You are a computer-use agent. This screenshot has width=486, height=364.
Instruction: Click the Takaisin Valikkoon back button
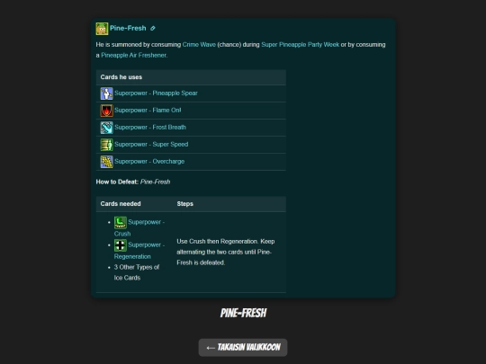[x=243, y=347]
